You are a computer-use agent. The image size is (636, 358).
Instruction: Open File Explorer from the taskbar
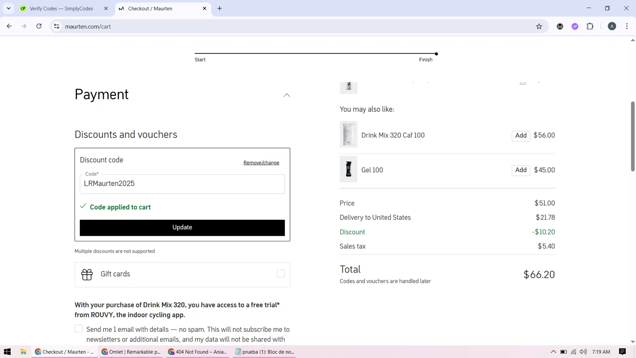click(23, 352)
